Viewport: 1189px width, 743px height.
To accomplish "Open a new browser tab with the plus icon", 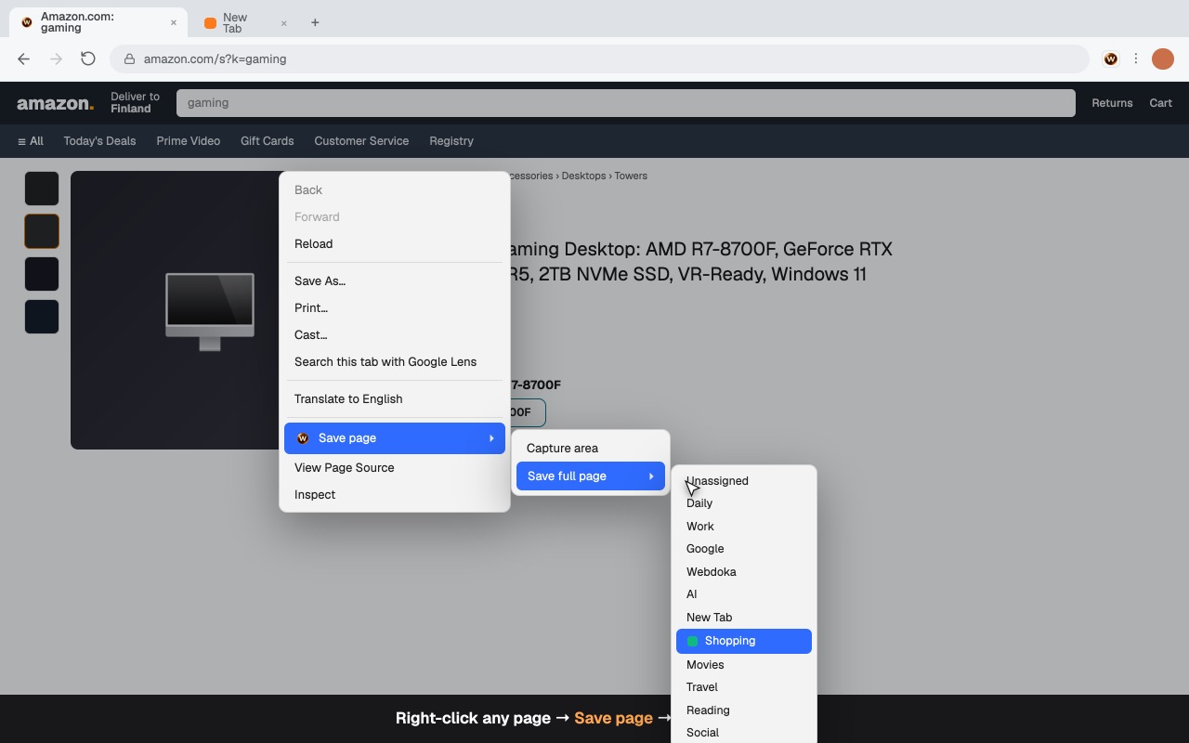I will pyautogui.click(x=315, y=22).
